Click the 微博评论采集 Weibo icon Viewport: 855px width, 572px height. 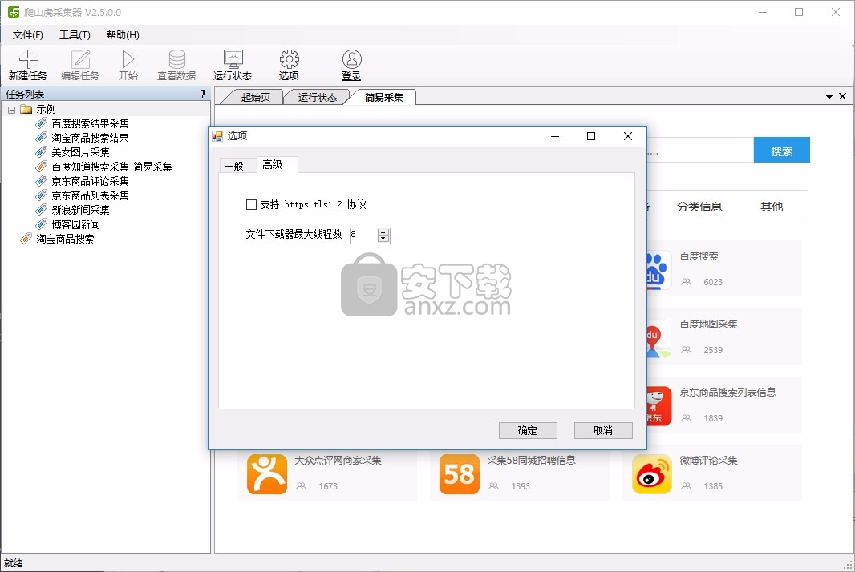point(652,474)
